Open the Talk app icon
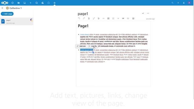This screenshot has height=109, width=194. 36,3
